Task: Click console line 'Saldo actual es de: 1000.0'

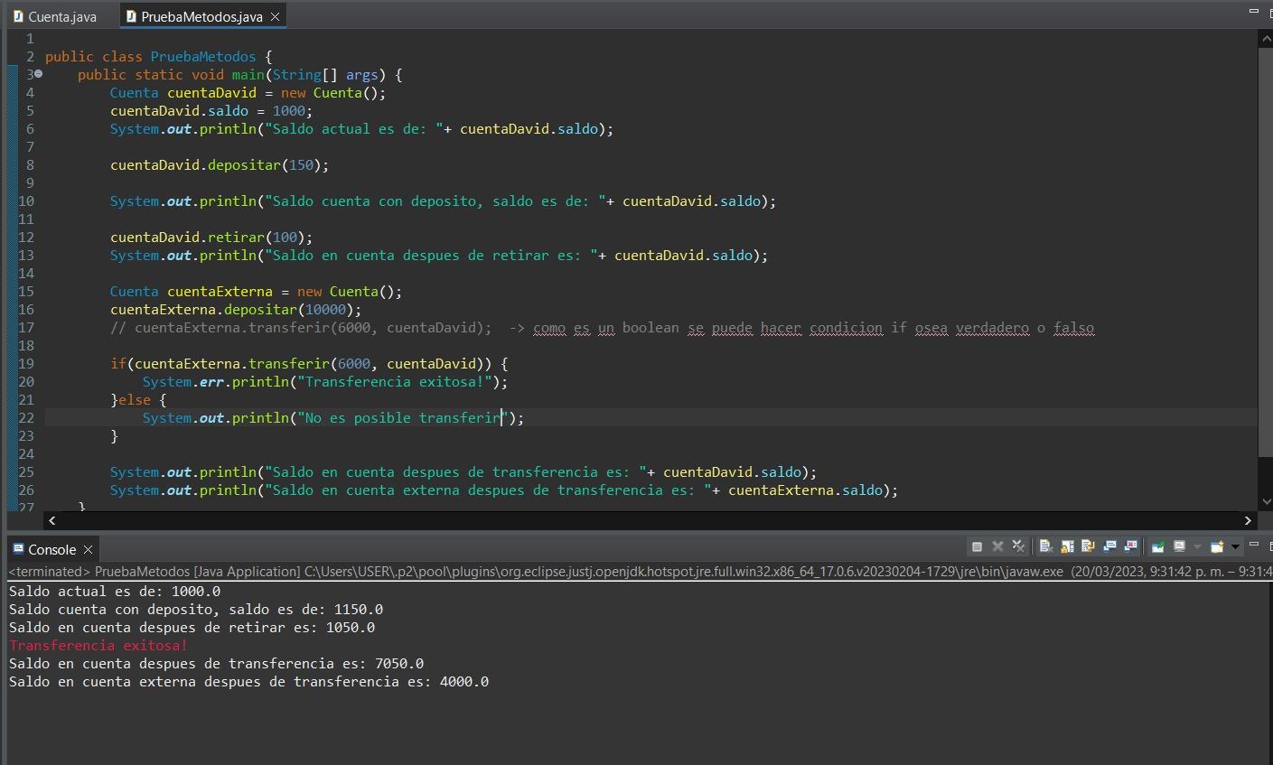Action: point(115,591)
